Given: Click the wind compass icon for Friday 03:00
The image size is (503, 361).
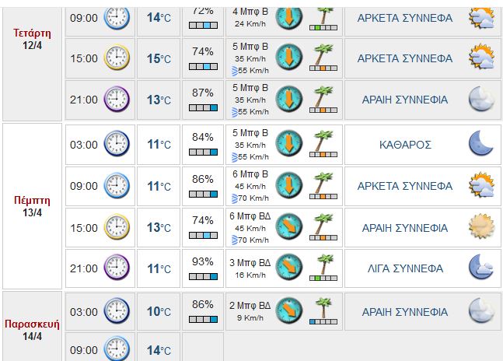Looking at the screenshot, I should click(x=289, y=310).
